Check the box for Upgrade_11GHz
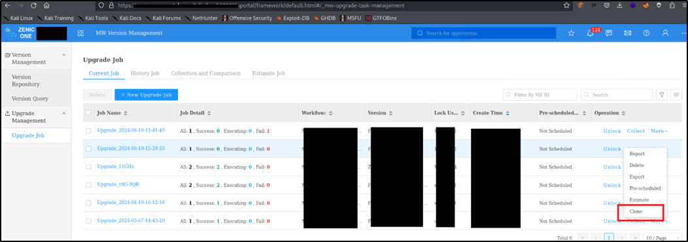 tap(89, 167)
